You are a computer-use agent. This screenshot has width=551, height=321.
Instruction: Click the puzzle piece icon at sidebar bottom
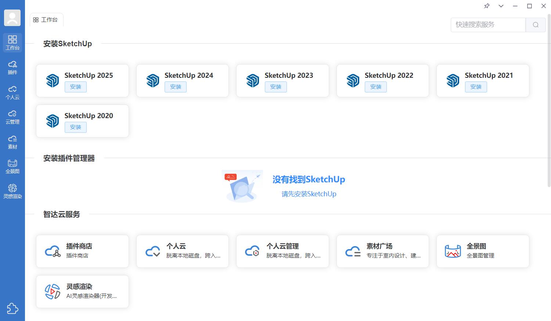click(12, 309)
